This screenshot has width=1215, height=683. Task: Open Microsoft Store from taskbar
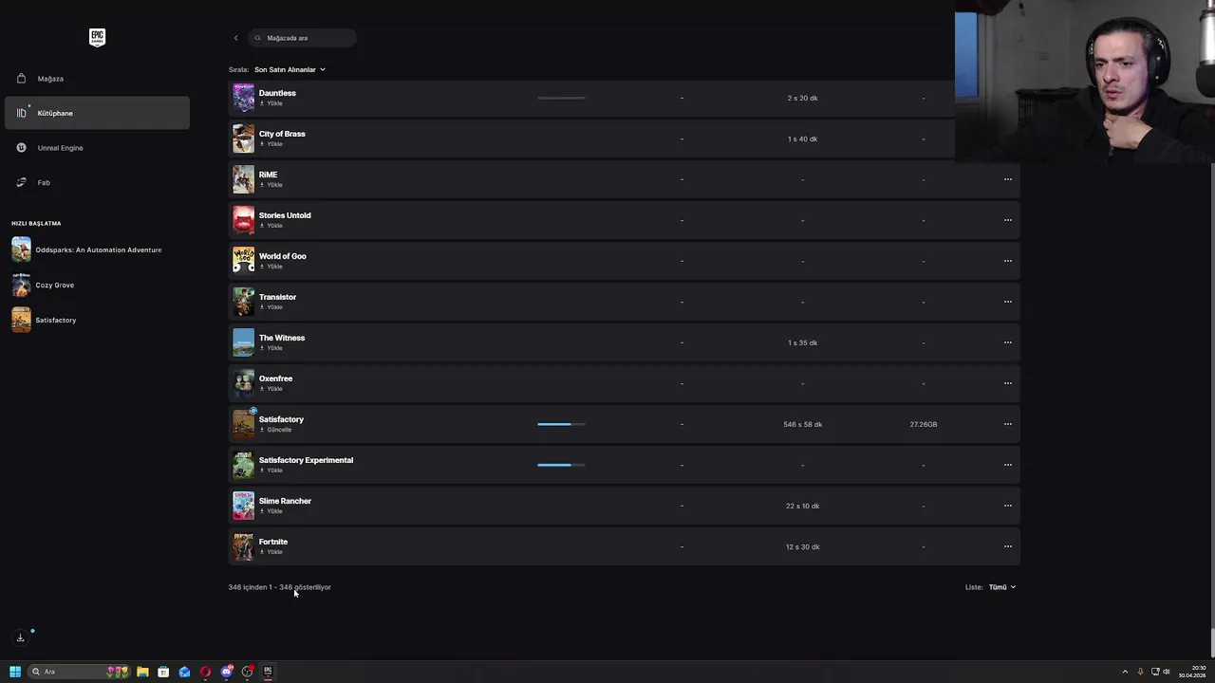163,672
